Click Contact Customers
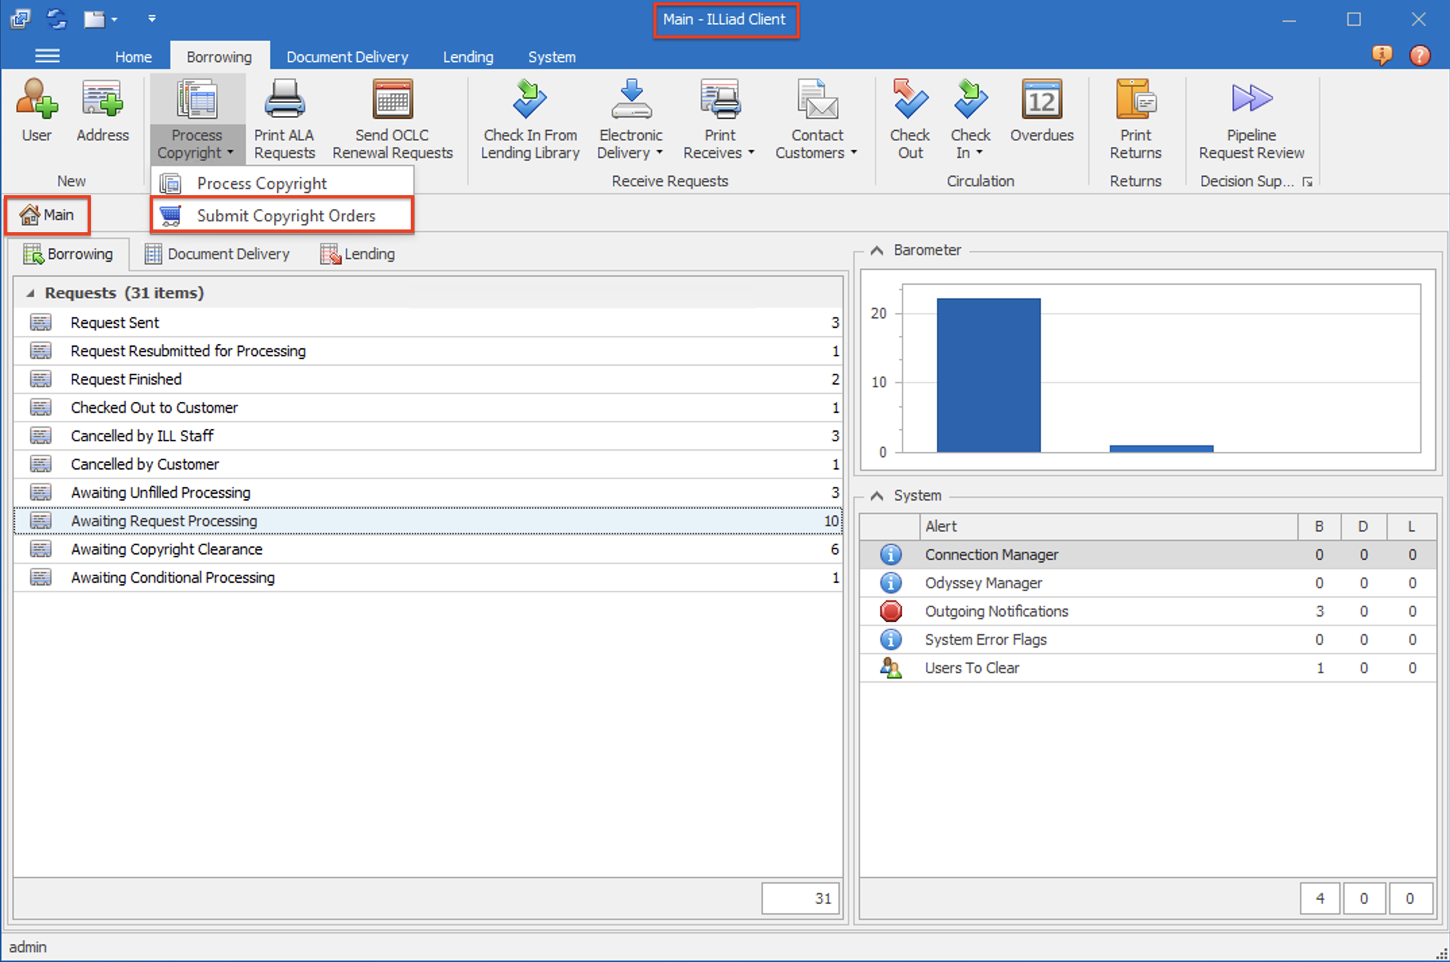Screen dimensions: 1450x962 (x=815, y=118)
